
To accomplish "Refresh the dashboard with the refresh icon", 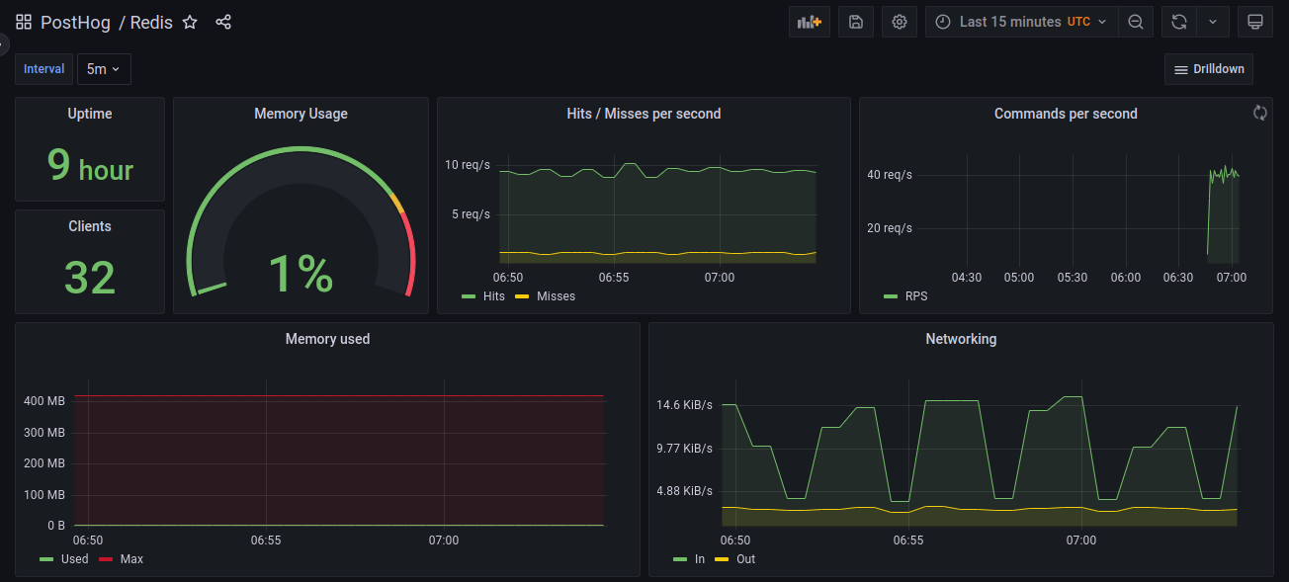I will [1178, 21].
